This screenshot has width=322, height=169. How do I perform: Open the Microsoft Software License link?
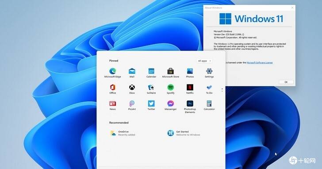(259, 63)
